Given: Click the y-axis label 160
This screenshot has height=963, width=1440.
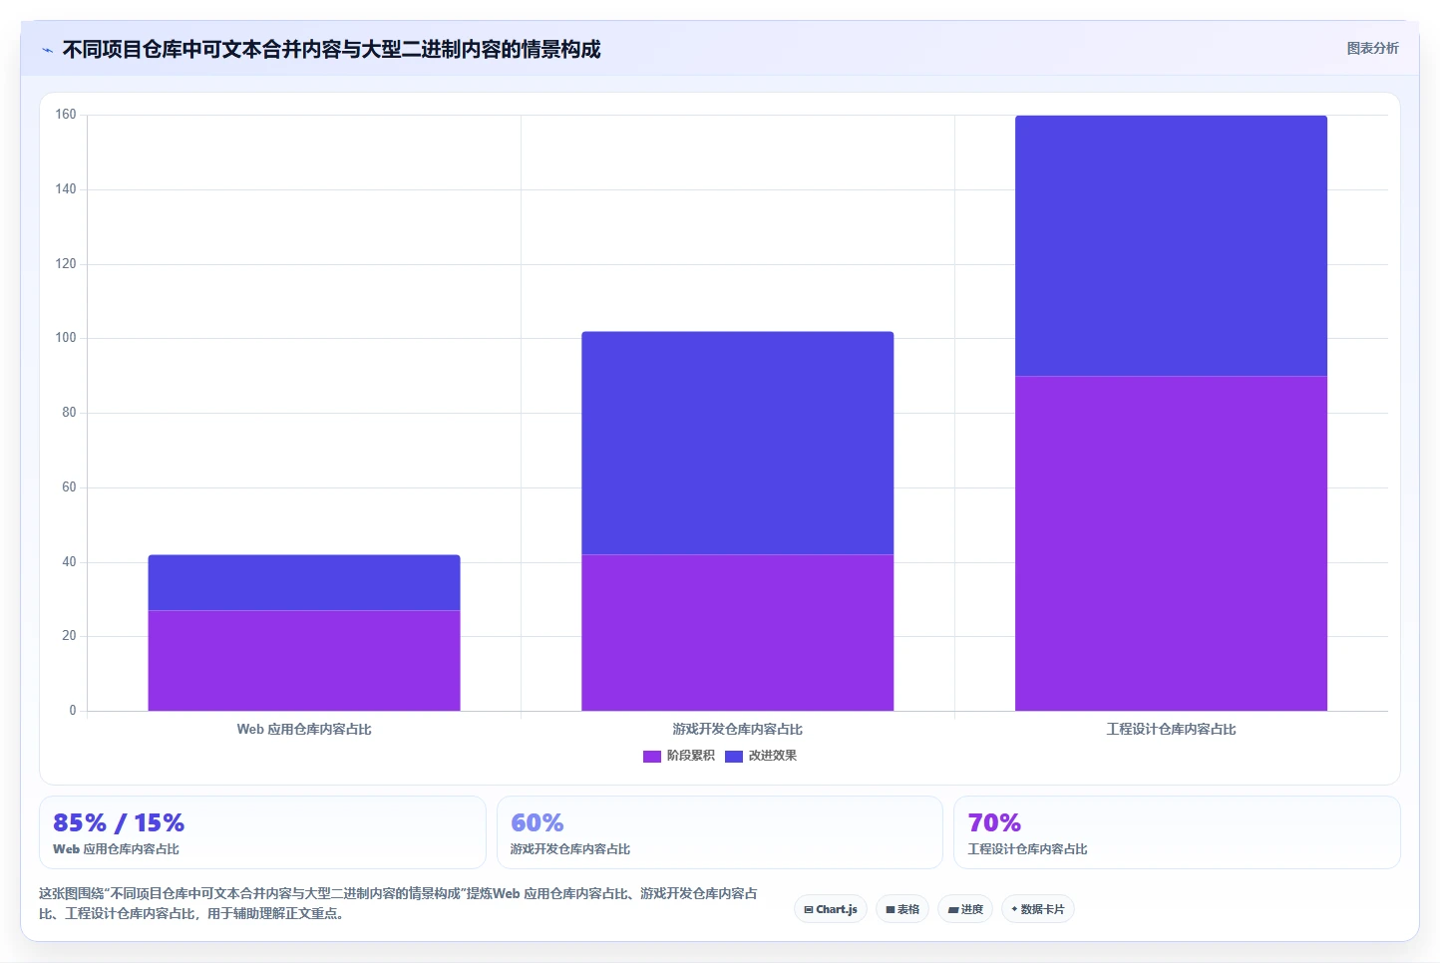Looking at the screenshot, I should 66,115.
